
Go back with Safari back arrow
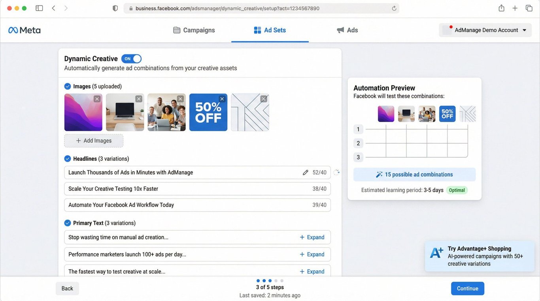(x=53, y=8)
